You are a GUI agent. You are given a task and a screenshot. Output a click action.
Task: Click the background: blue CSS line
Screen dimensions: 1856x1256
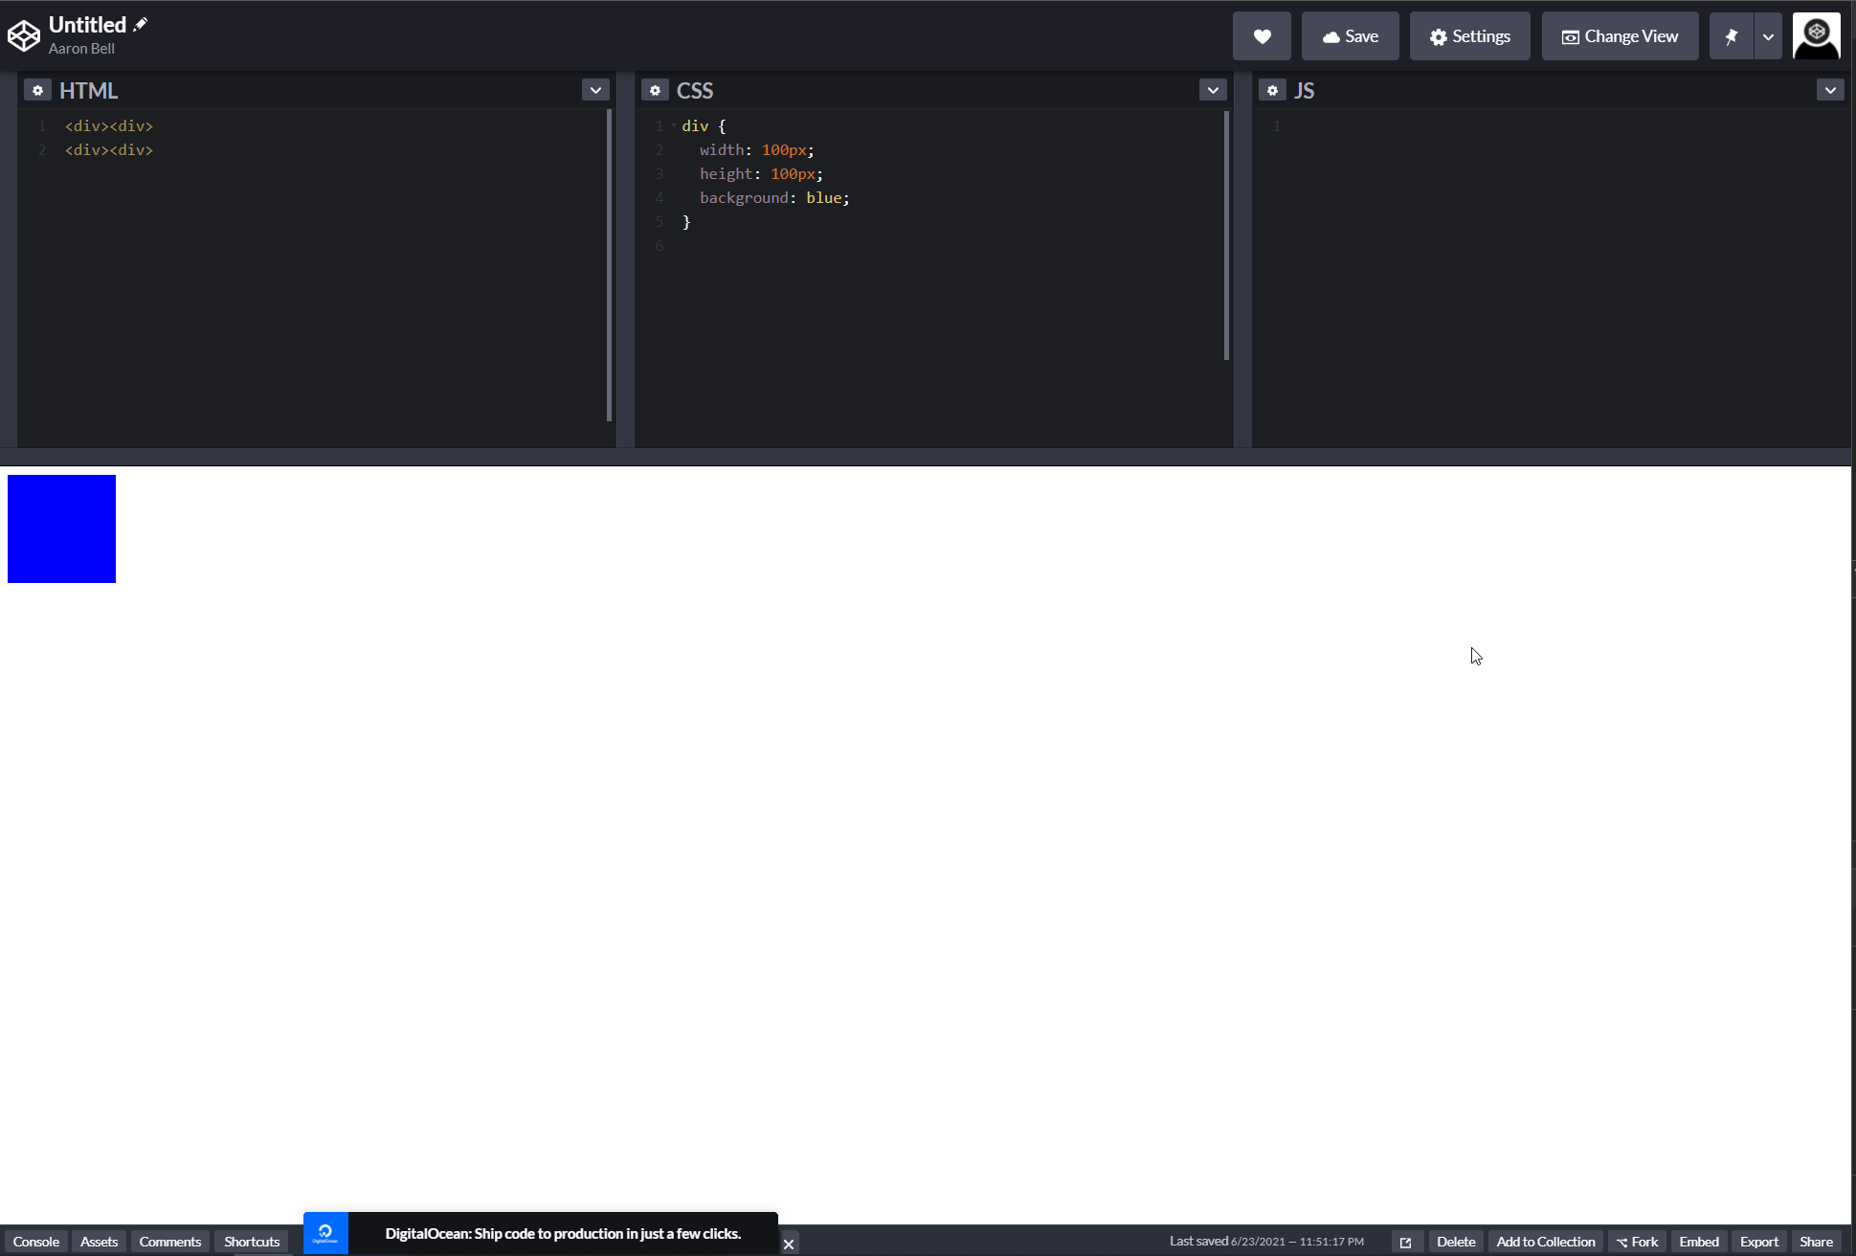coord(774,197)
